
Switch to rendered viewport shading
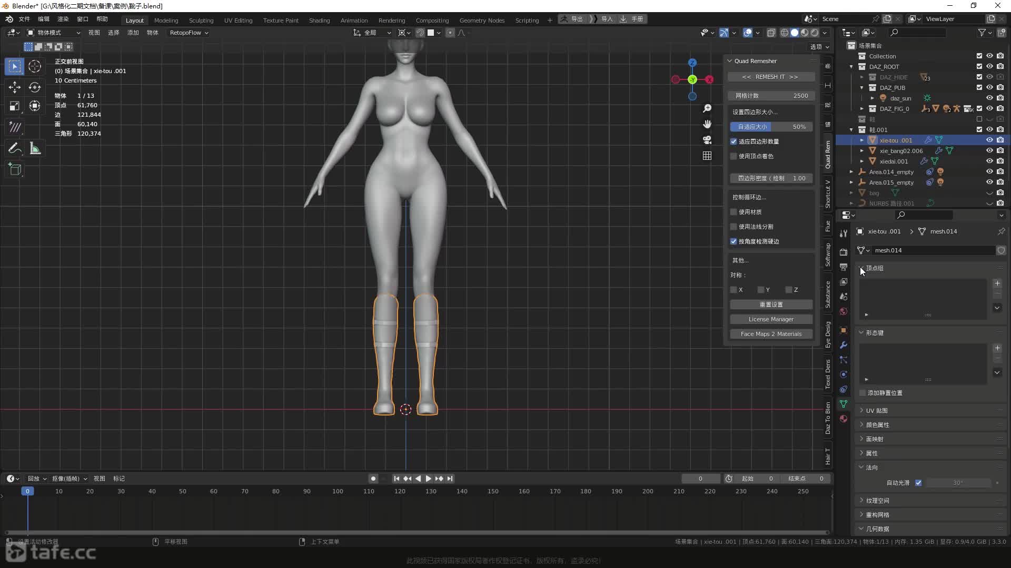[815, 33]
